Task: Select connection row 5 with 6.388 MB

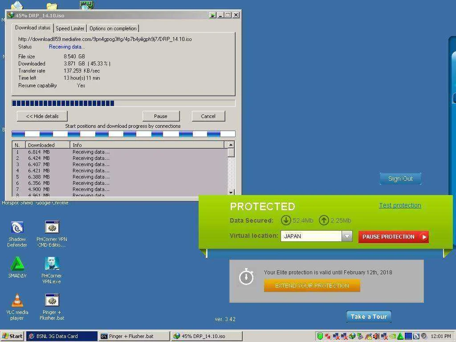Action: (x=120, y=177)
